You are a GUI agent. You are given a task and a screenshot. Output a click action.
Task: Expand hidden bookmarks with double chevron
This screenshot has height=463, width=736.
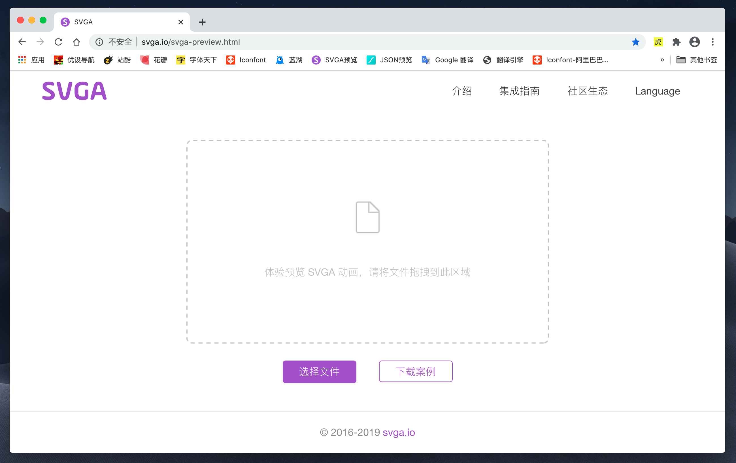pyautogui.click(x=662, y=60)
